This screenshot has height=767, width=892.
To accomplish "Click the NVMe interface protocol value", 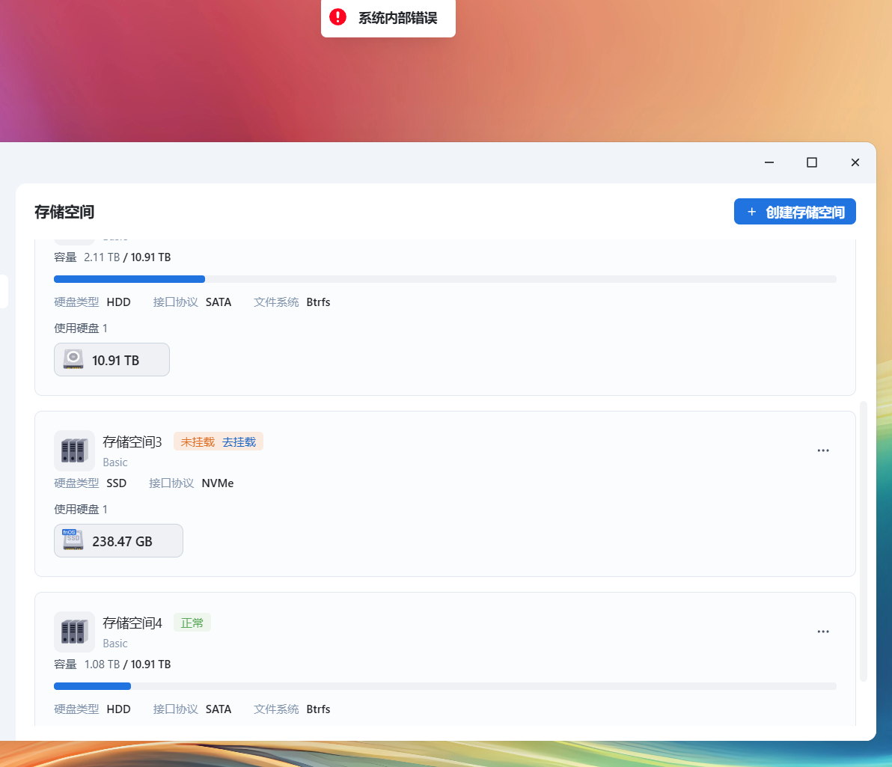I will pos(217,483).
